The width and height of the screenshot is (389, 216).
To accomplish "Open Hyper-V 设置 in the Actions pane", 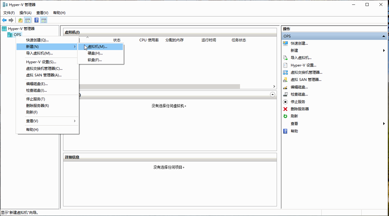I will pos(303,65).
